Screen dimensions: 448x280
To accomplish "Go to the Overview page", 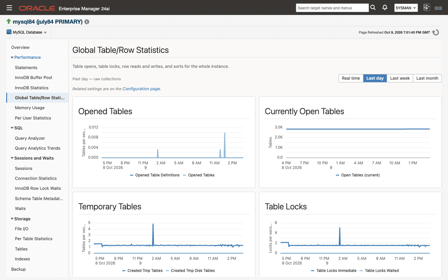I will click(20, 47).
